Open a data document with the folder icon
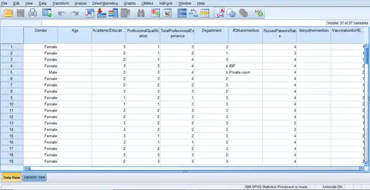This screenshot has width=370, height=190. 8,13
